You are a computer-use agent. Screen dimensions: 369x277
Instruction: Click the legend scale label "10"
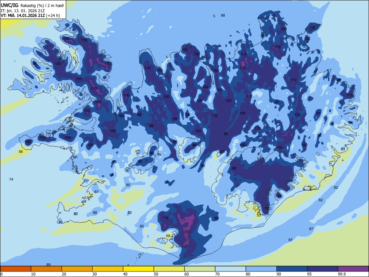point(33,274)
